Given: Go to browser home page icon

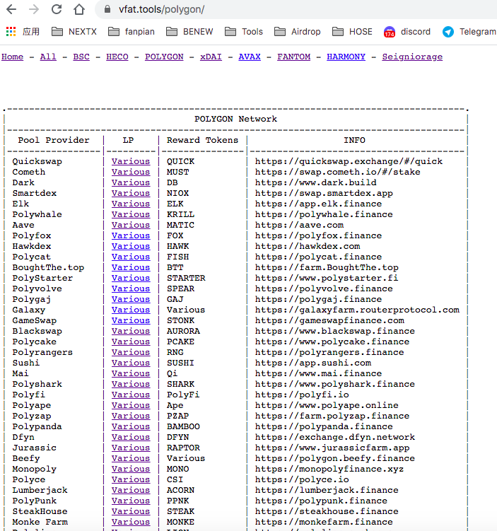Looking at the screenshot, I should (x=79, y=9).
